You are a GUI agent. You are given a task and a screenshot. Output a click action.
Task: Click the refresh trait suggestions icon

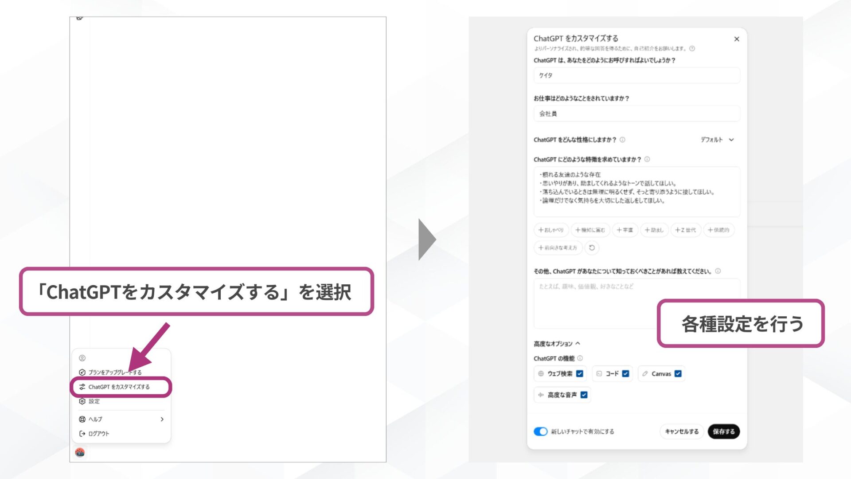click(592, 248)
